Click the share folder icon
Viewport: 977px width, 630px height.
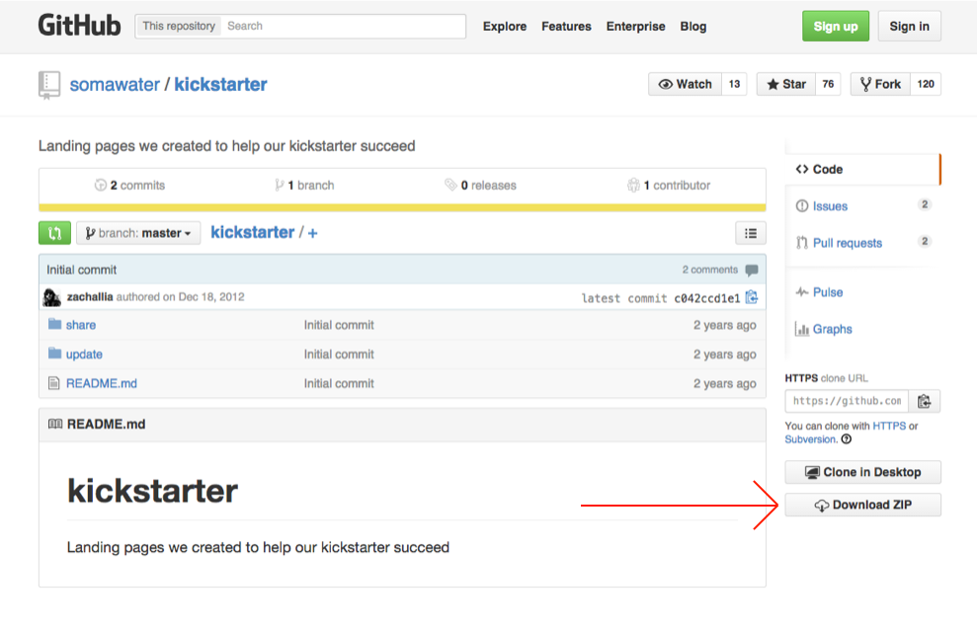[55, 324]
